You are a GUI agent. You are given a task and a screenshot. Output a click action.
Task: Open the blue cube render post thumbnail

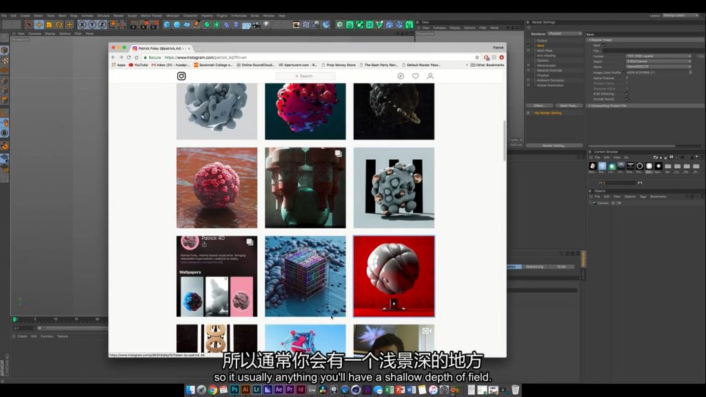[x=305, y=276]
